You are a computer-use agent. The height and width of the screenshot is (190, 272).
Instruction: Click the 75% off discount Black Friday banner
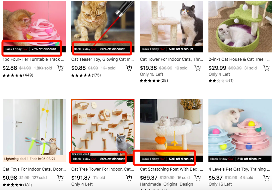(34, 49)
